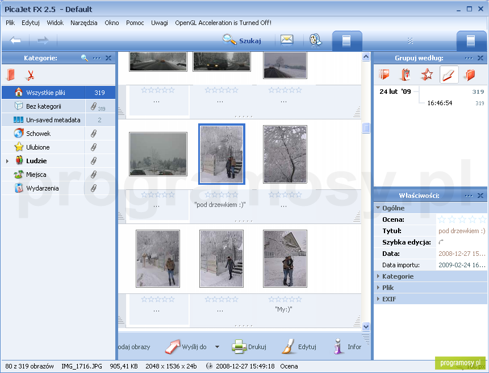Image resolution: width=489 pixels, height=373 pixels.
Task: Select the Wydarzenia category
Action: pos(58,188)
